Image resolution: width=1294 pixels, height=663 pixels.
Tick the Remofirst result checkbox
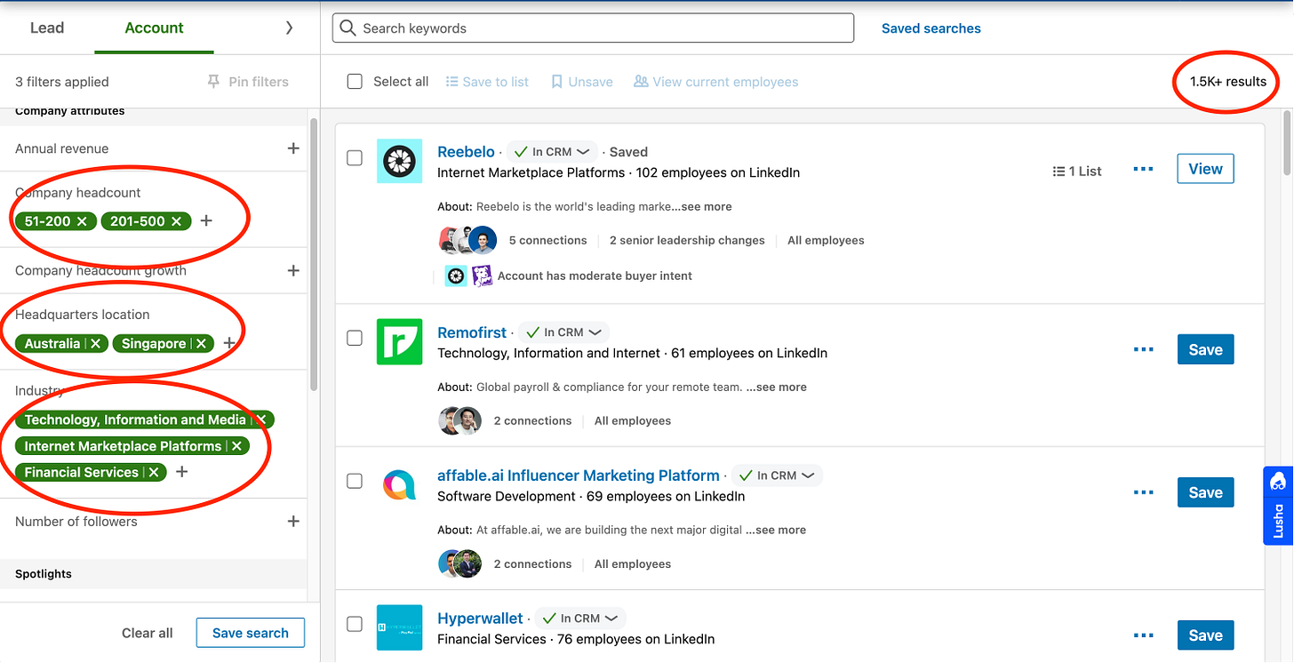[x=355, y=339]
